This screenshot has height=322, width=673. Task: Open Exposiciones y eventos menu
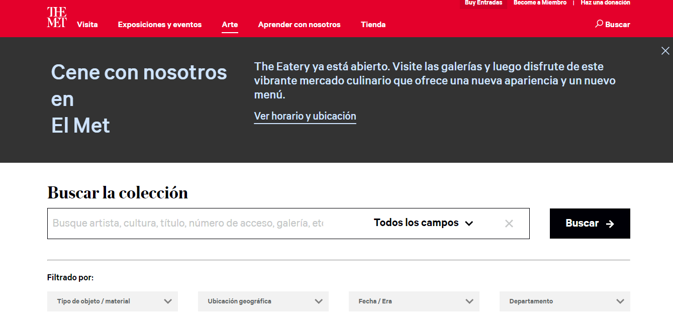coord(160,24)
